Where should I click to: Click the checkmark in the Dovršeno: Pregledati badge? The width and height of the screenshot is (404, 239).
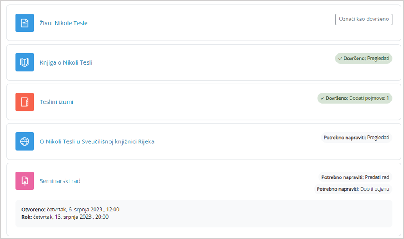[340, 59]
